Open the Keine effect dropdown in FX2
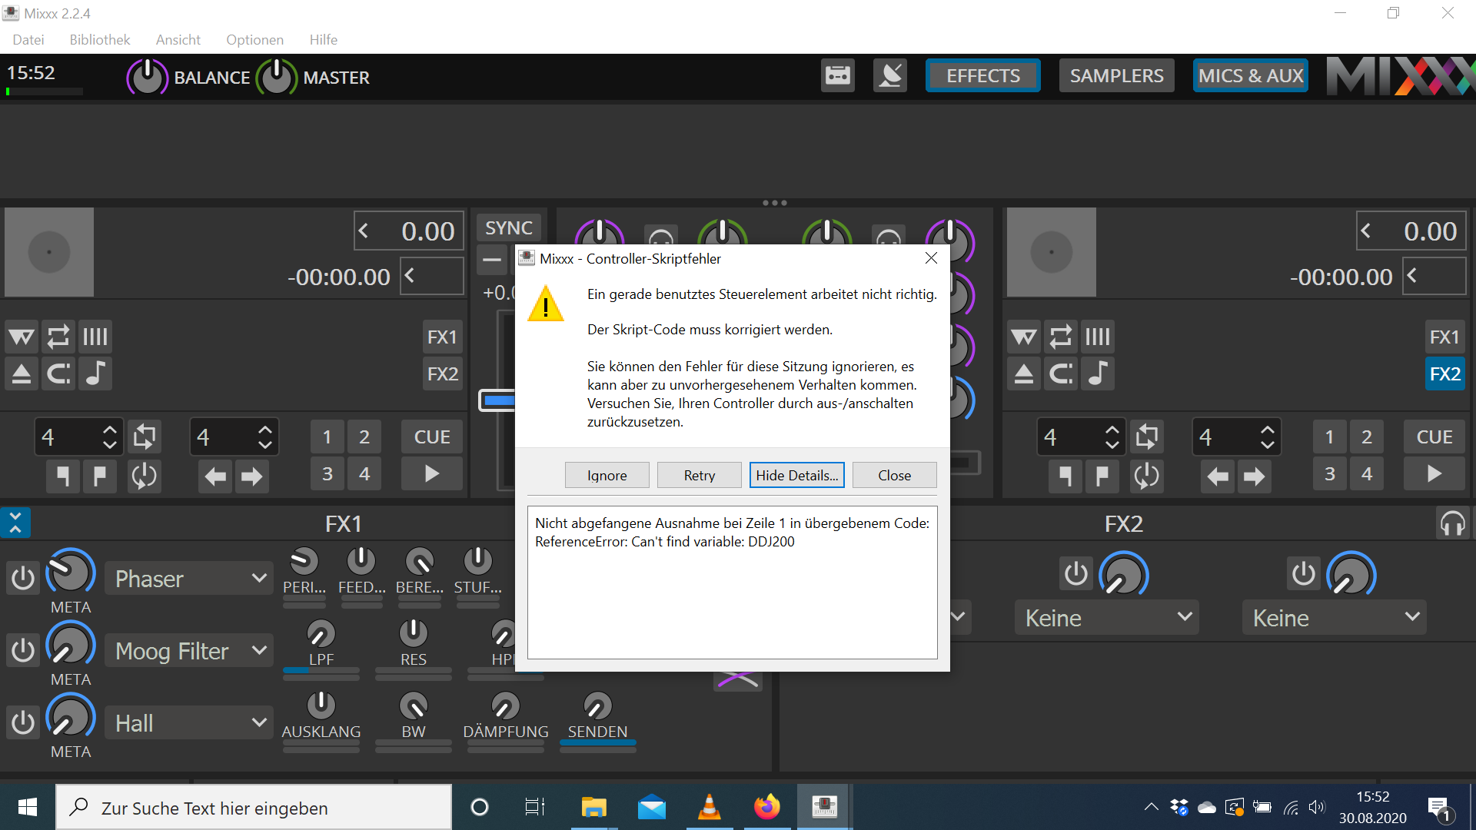 [x=1105, y=617]
